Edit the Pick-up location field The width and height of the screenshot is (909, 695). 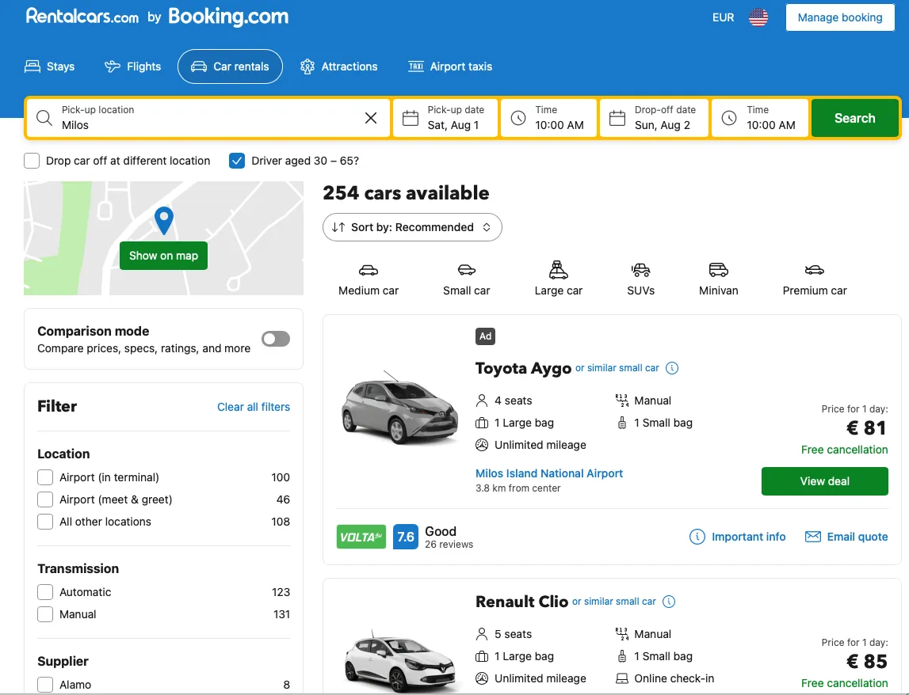[x=208, y=118]
